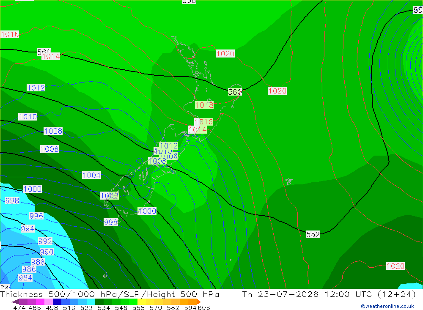Click the red 1018 isobar label
This screenshot has width=423, height=310.
click(204, 105)
